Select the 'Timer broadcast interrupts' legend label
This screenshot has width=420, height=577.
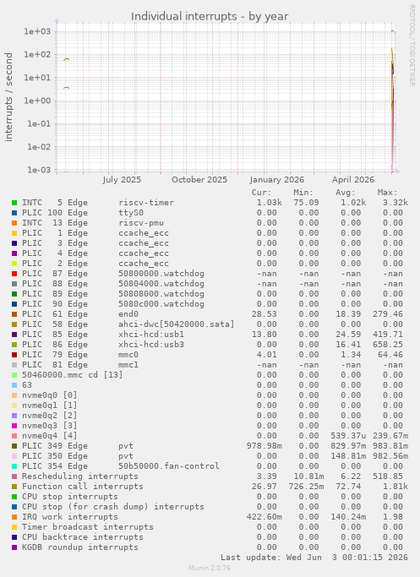[88, 527]
